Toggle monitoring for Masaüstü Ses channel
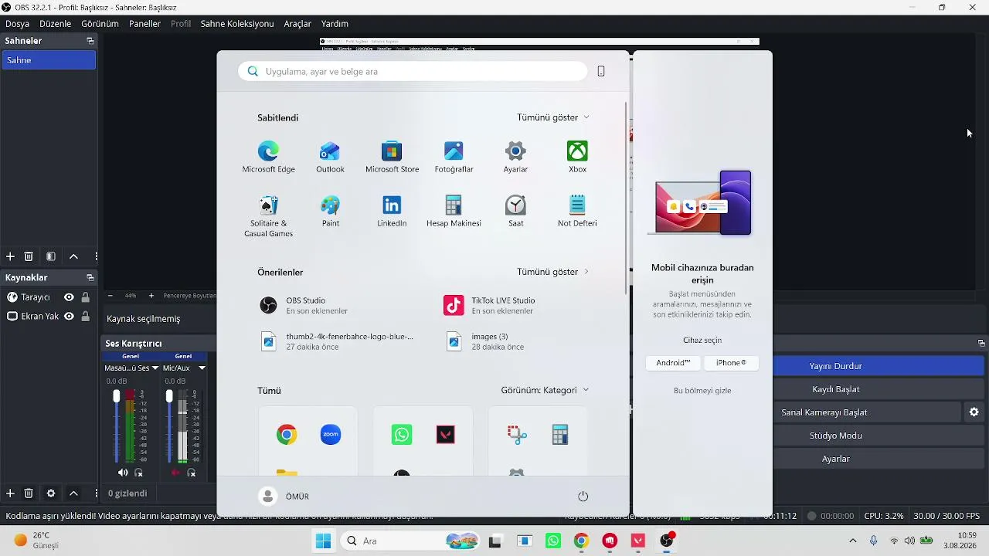 [139, 473]
